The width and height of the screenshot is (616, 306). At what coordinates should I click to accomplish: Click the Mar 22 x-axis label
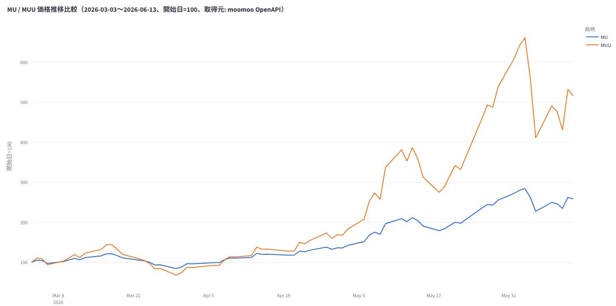tap(133, 296)
